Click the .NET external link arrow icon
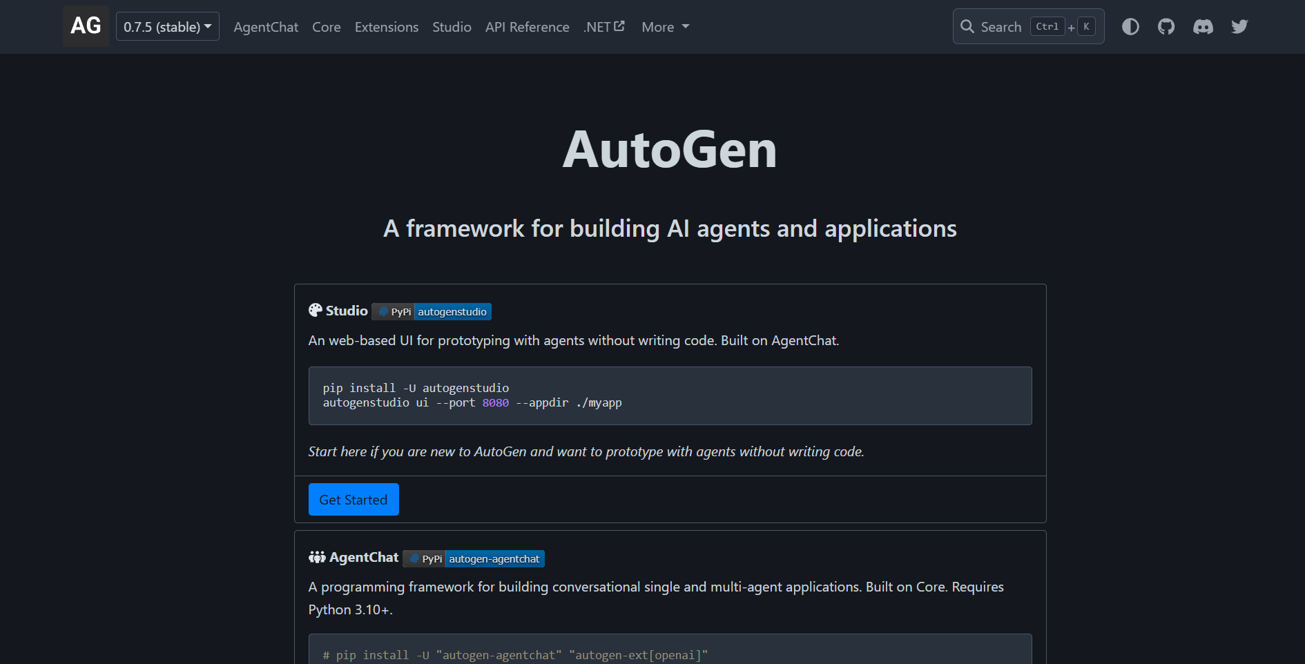The height and width of the screenshot is (664, 1305). tap(619, 26)
